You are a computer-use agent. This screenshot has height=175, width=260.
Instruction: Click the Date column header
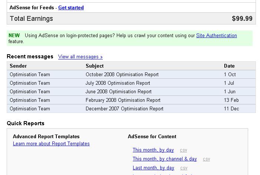click(229, 66)
